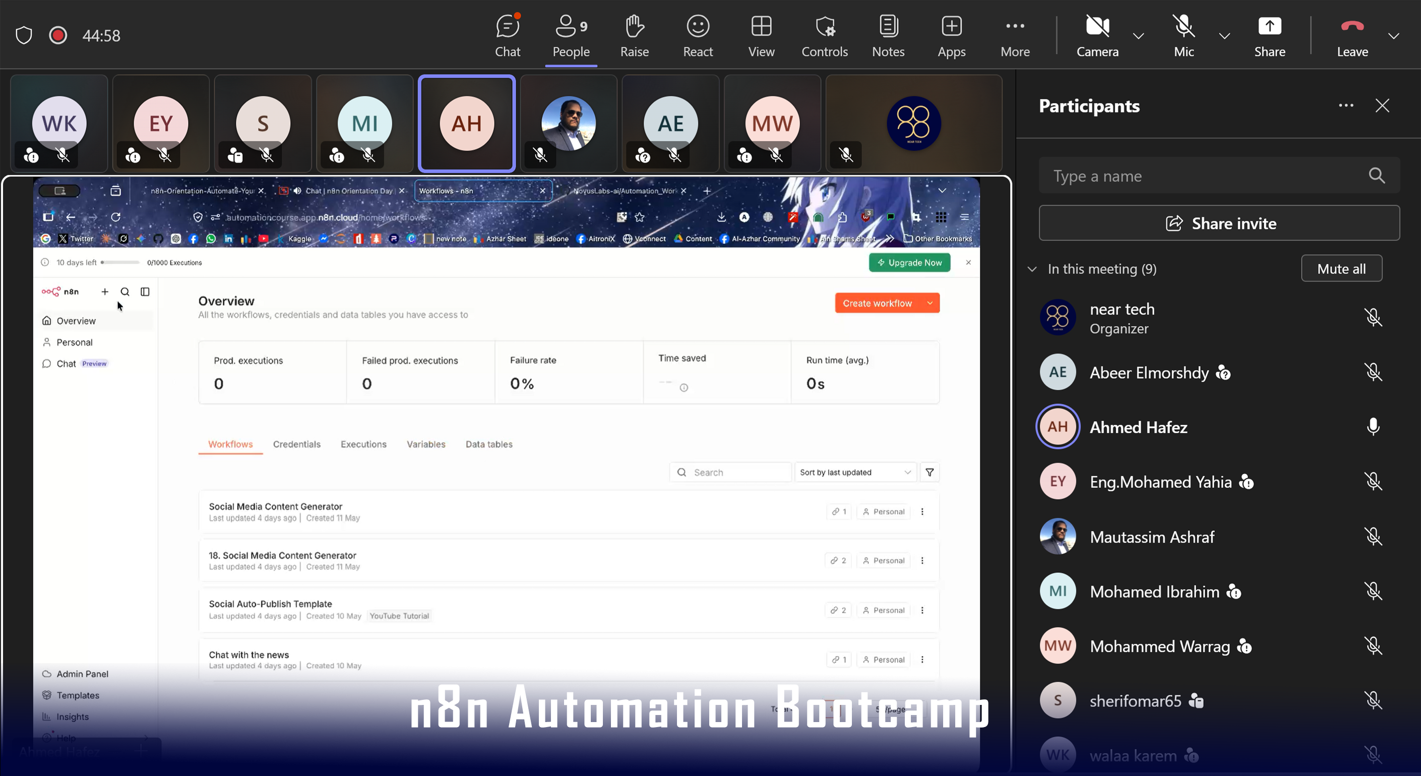Select the AH participant video tile
The width and height of the screenshot is (1421, 776).
click(467, 124)
